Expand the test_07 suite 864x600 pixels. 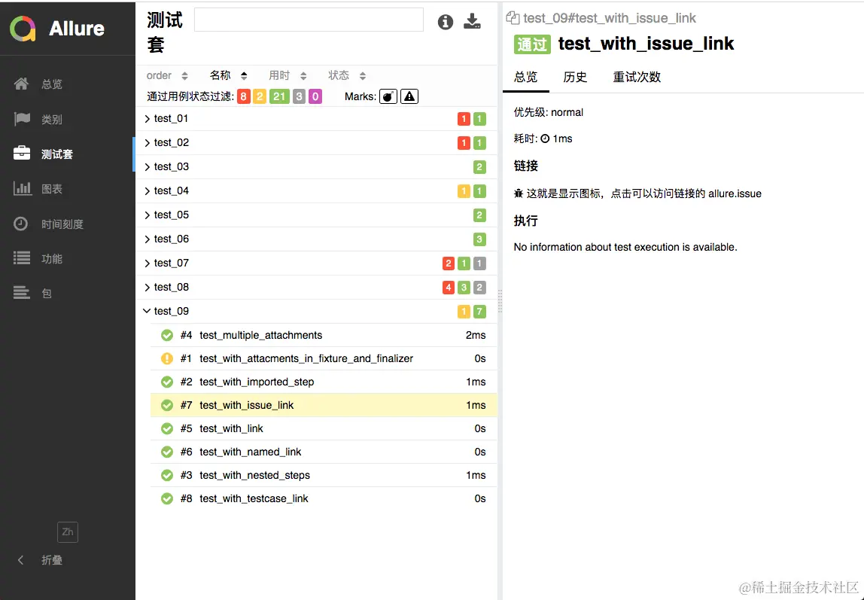tap(316, 263)
